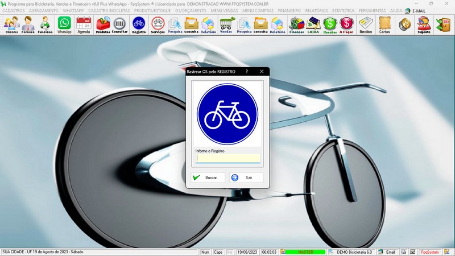The height and width of the screenshot is (256, 455).
Task: Open the RELATÓRIOS menu
Action: pyautogui.click(x=316, y=10)
